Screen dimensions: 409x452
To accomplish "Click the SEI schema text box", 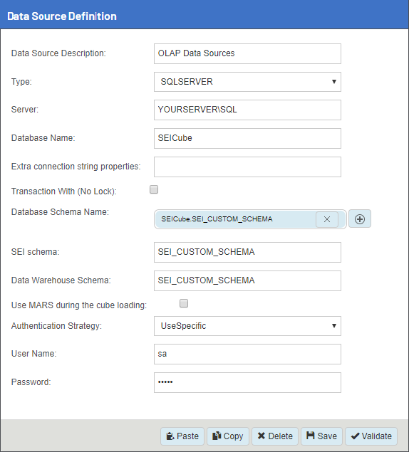I will [x=247, y=252].
